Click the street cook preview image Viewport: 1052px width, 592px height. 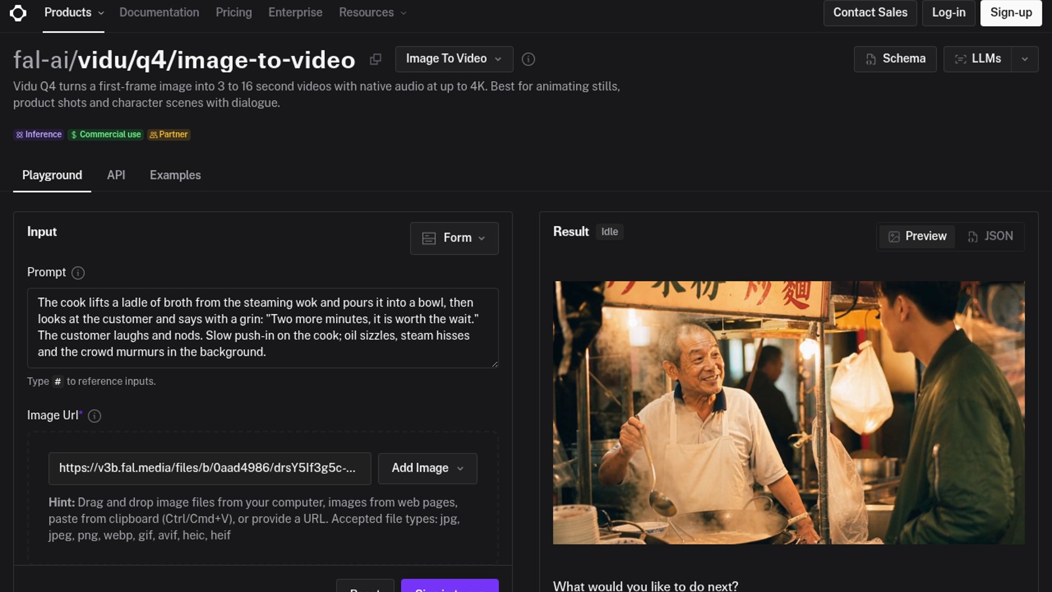click(788, 413)
